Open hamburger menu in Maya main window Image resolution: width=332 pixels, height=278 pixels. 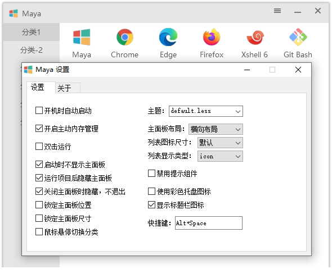pyautogui.click(x=277, y=11)
